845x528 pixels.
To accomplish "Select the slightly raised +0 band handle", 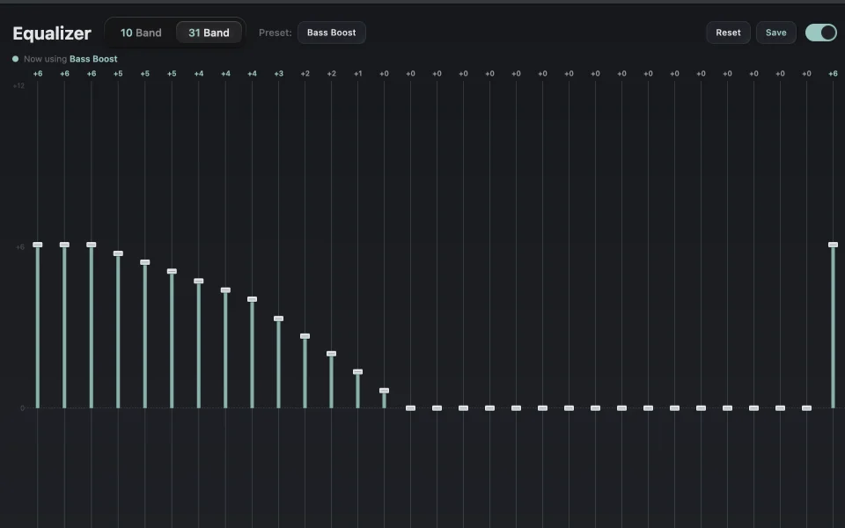I will coord(385,391).
